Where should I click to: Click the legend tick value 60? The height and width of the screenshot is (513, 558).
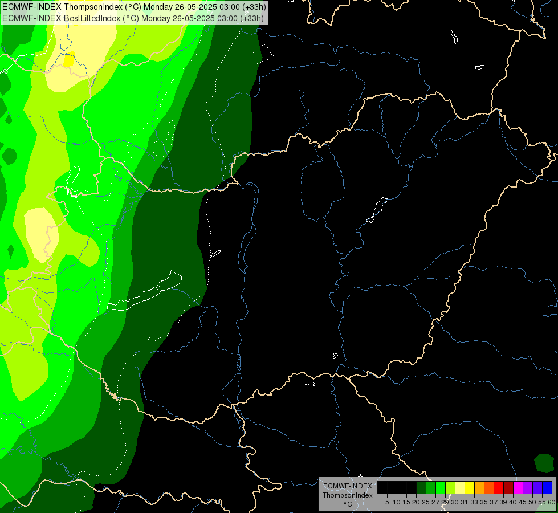tap(552, 502)
